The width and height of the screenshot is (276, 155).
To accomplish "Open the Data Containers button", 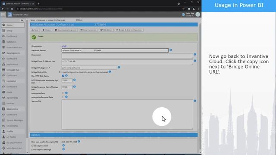I will pos(88,30).
